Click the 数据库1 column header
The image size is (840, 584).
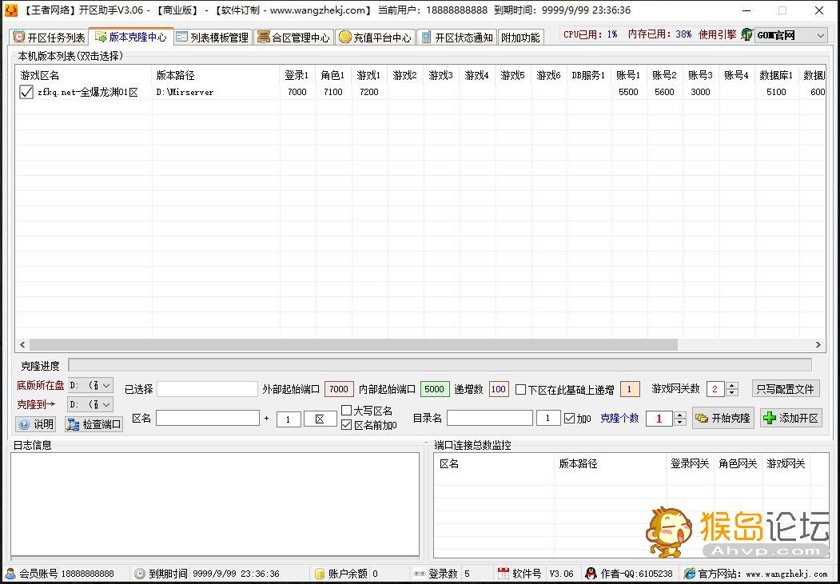776,75
